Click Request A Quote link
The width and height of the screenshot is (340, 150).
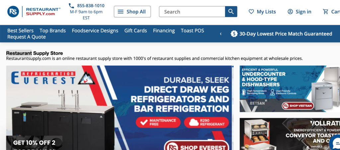(27, 37)
